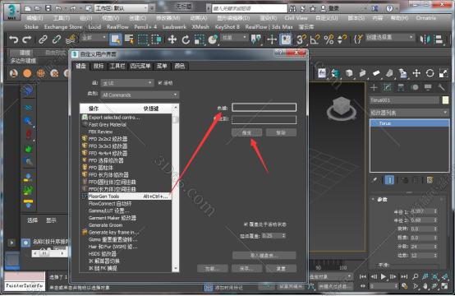The width and height of the screenshot is (455, 296).
Task: Click the Undo arrow in main toolbar
Action: click(13, 39)
